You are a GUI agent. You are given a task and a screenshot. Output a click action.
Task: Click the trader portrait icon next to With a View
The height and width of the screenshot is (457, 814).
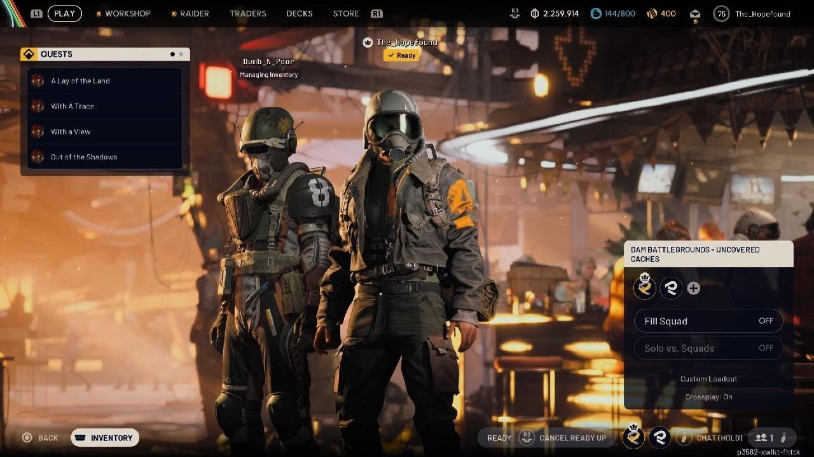tap(38, 131)
